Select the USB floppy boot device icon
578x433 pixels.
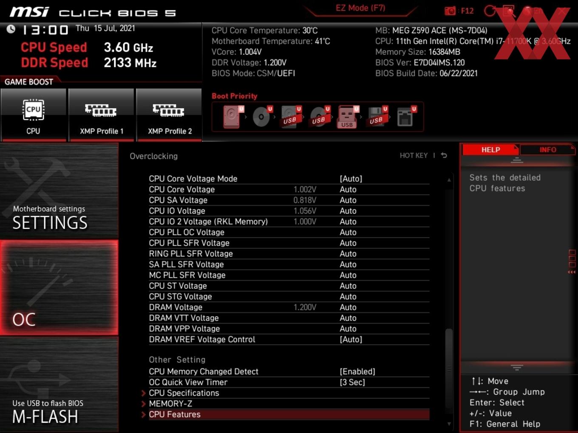377,116
